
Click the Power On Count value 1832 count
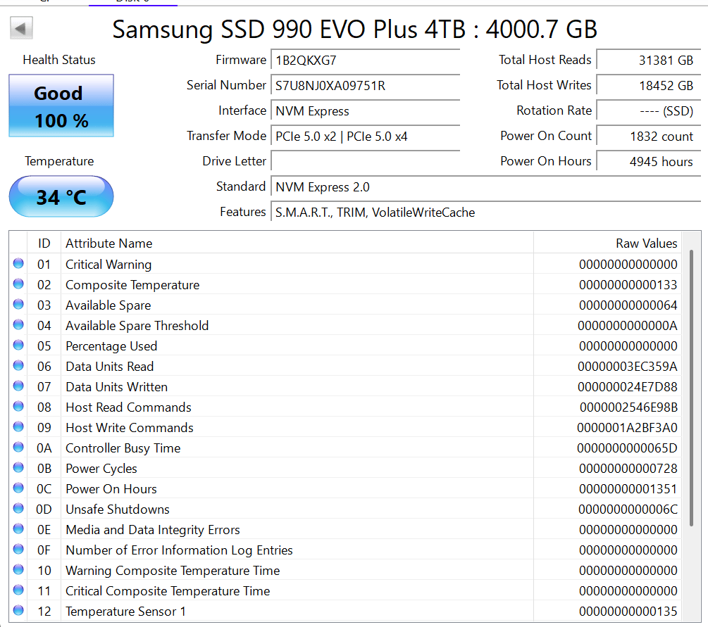click(649, 136)
